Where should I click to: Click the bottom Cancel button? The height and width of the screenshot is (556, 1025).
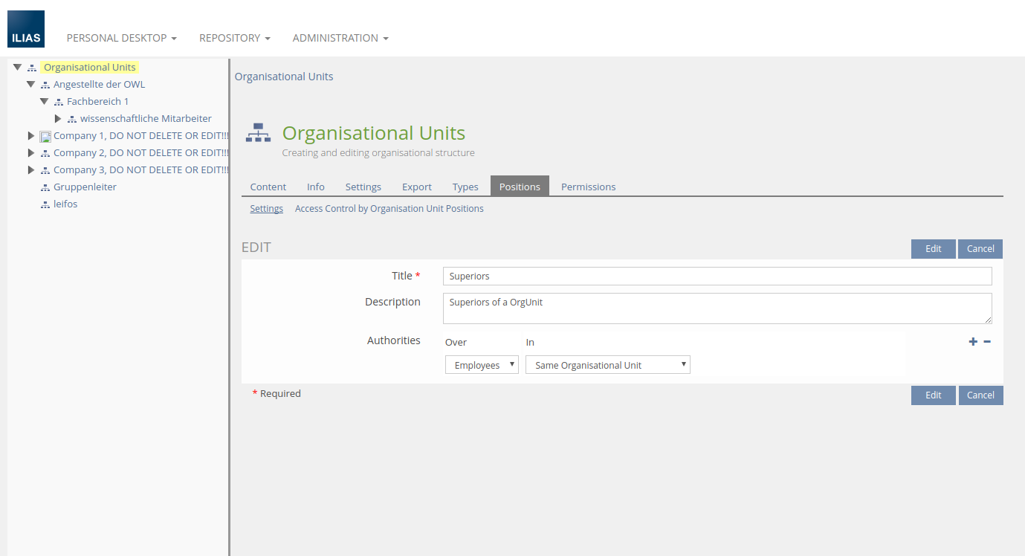click(980, 395)
